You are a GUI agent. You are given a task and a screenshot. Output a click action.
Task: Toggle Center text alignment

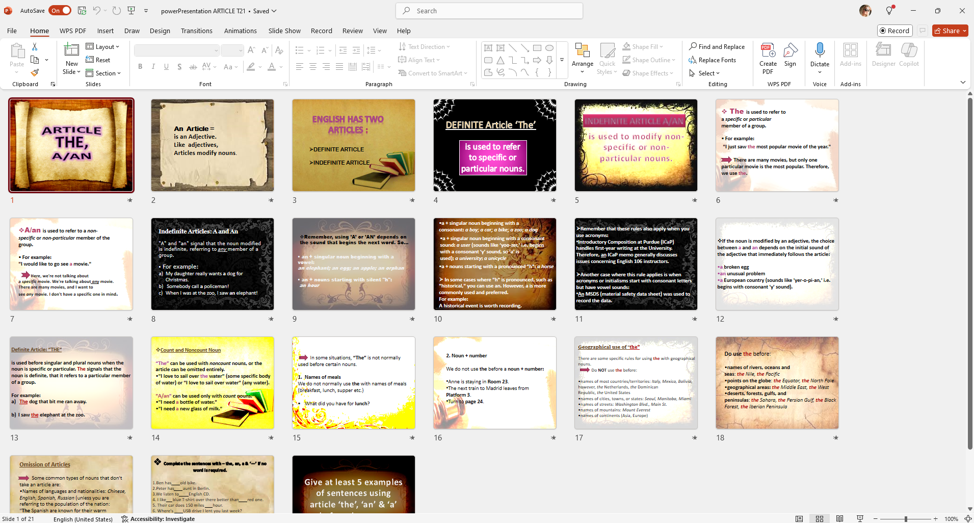pos(313,67)
